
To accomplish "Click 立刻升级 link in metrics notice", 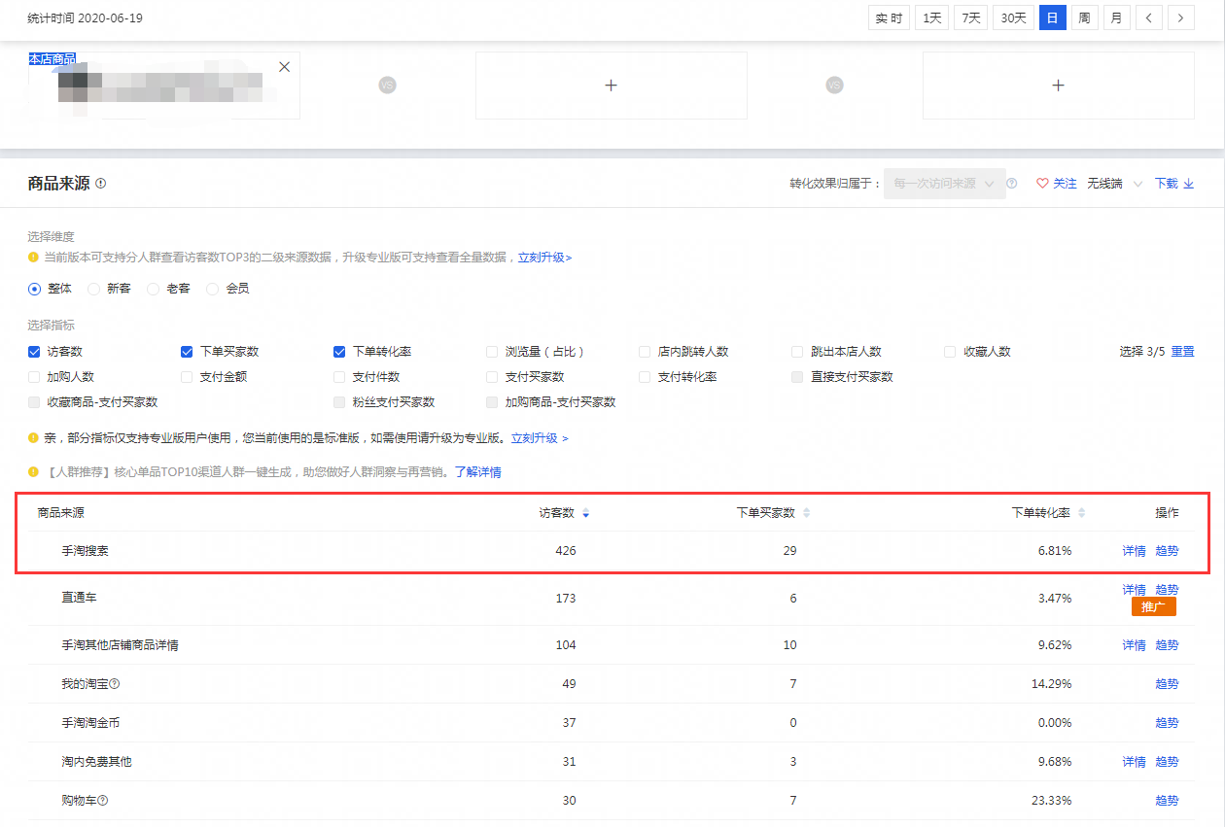I will 540,438.
